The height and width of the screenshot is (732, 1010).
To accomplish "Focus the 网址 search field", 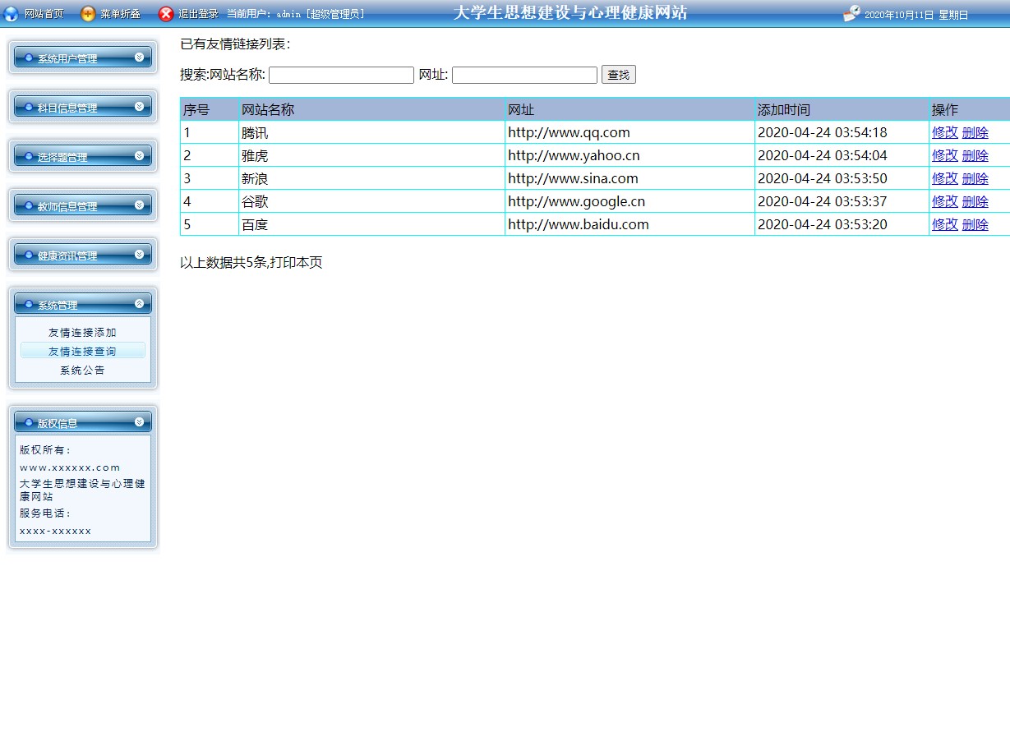I will pyautogui.click(x=524, y=75).
